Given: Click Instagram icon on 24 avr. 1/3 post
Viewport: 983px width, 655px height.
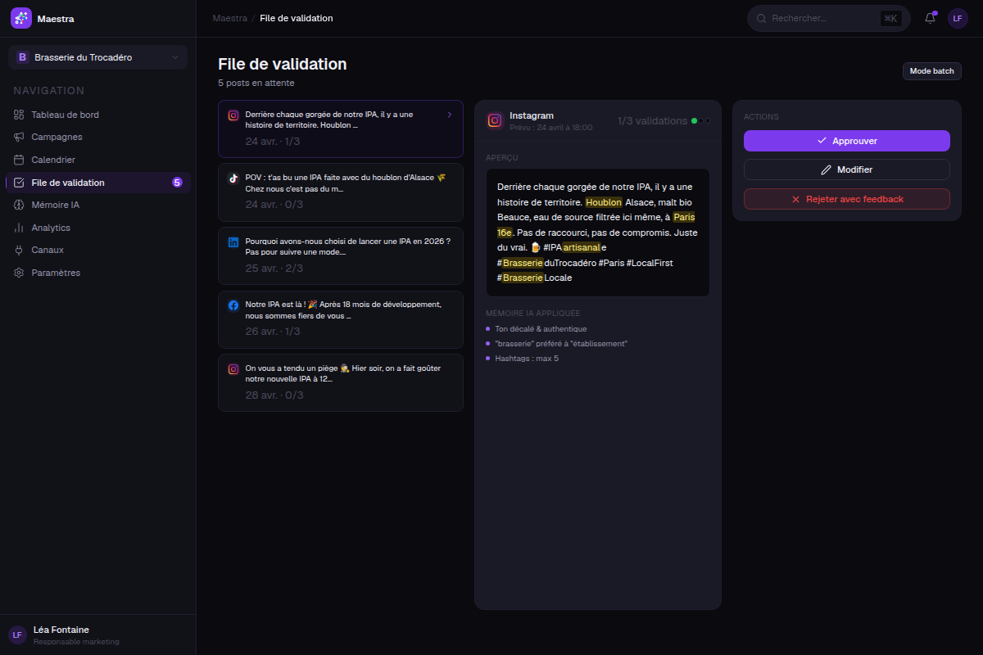Looking at the screenshot, I should pyautogui.click(x=233, y=115).
